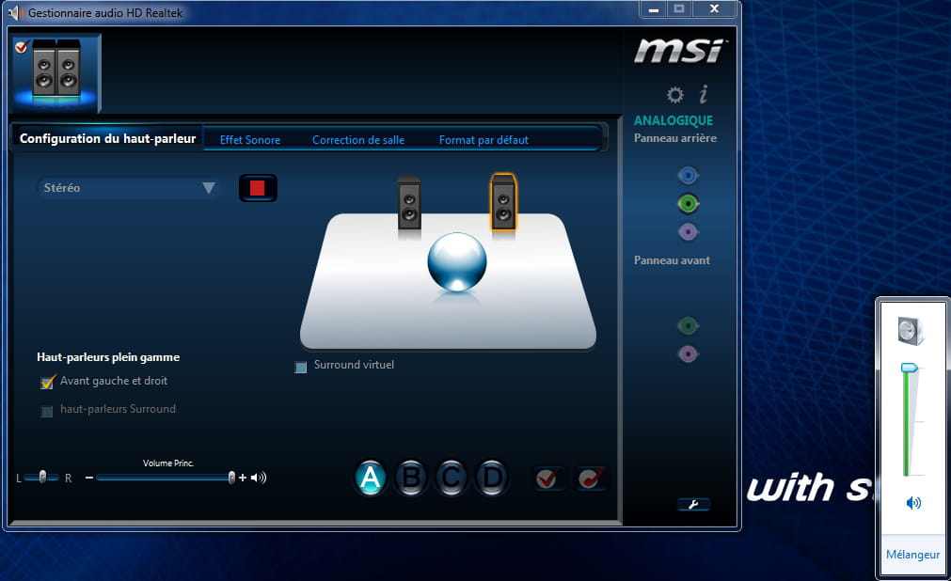The width and height of the screenshot is (951, 581).
Task: Select the speakers device icon
Action: 55,72
